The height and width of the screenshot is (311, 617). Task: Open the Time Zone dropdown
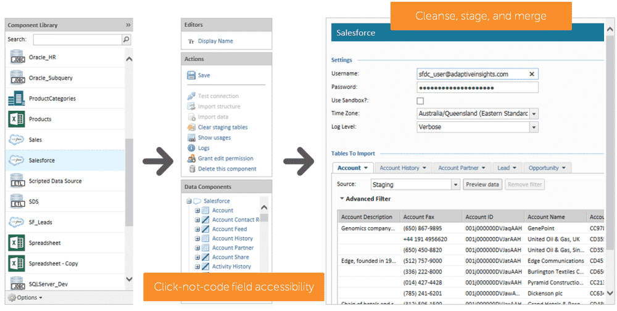tap(534, 114)
